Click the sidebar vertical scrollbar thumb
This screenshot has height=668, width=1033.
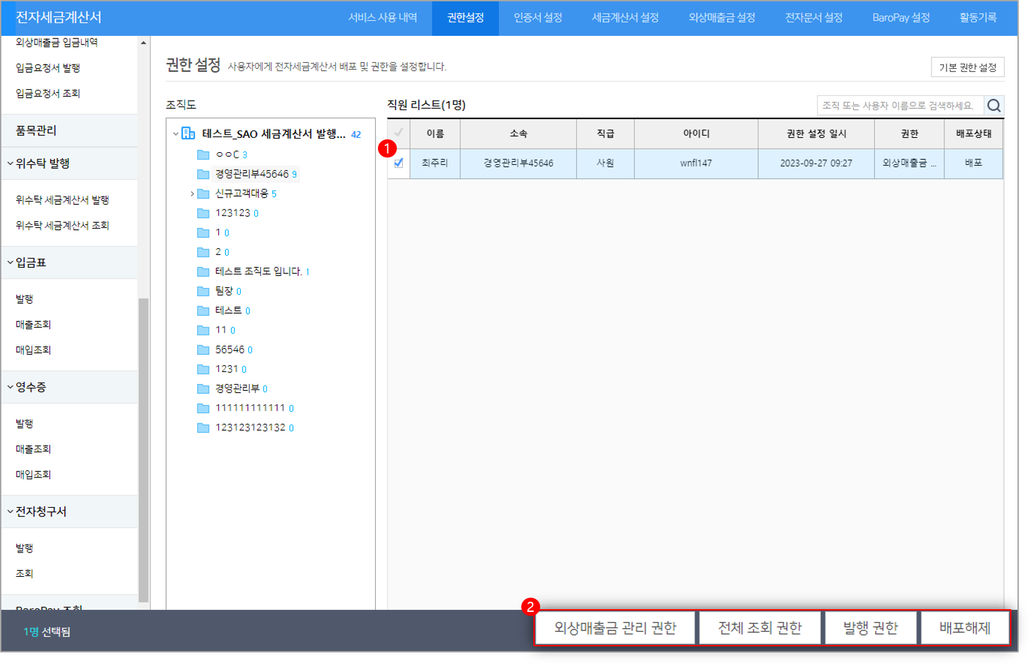coord(143,450)
